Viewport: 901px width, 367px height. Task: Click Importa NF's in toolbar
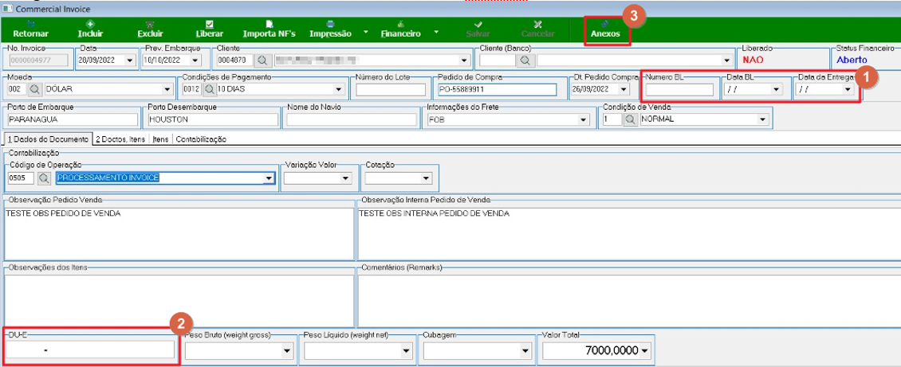pos(269,29)
